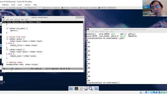Click the shell prompt cursor in right terminal

click(x=119, y=83)
